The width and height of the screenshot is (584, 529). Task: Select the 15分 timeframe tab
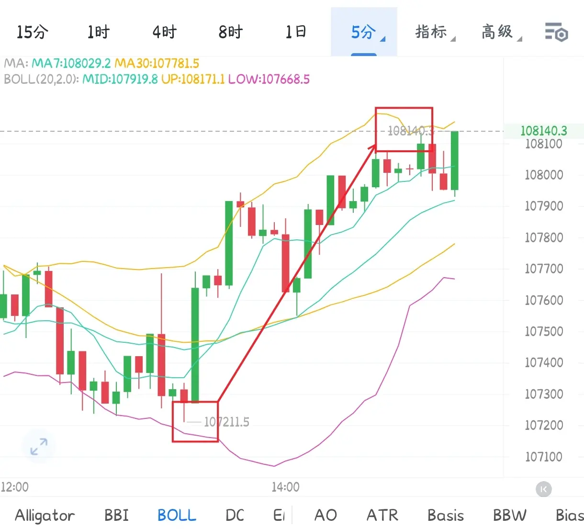tap(33, 32)
